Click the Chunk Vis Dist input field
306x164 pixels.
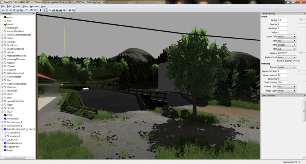tap(282, 82)
